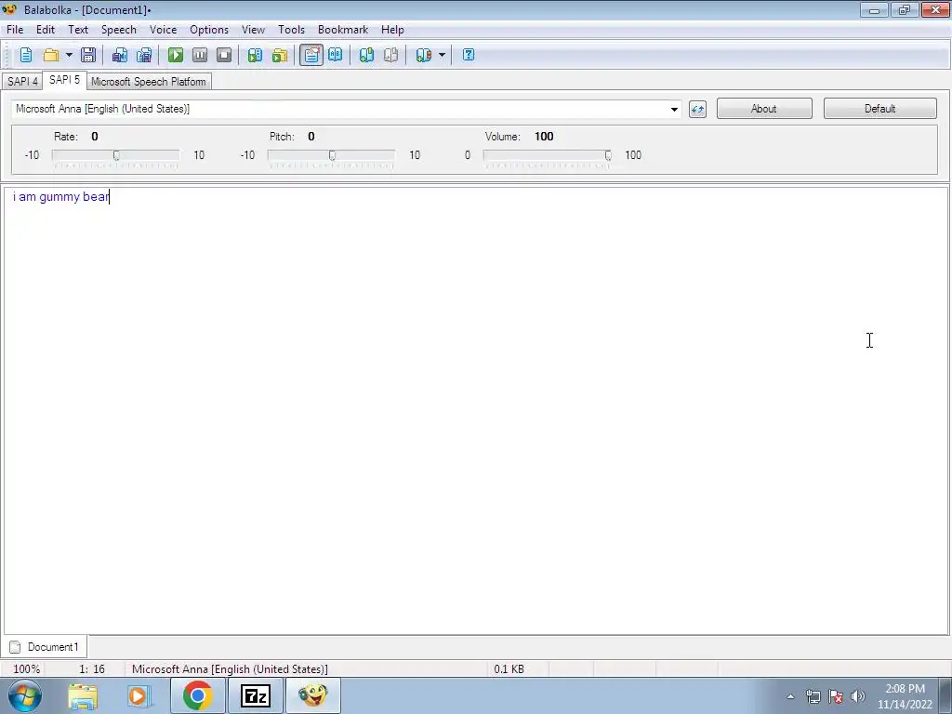Toggle the voice settings panel icon
Viewport: 952px width, 714px height.
[x=311, y=55]
